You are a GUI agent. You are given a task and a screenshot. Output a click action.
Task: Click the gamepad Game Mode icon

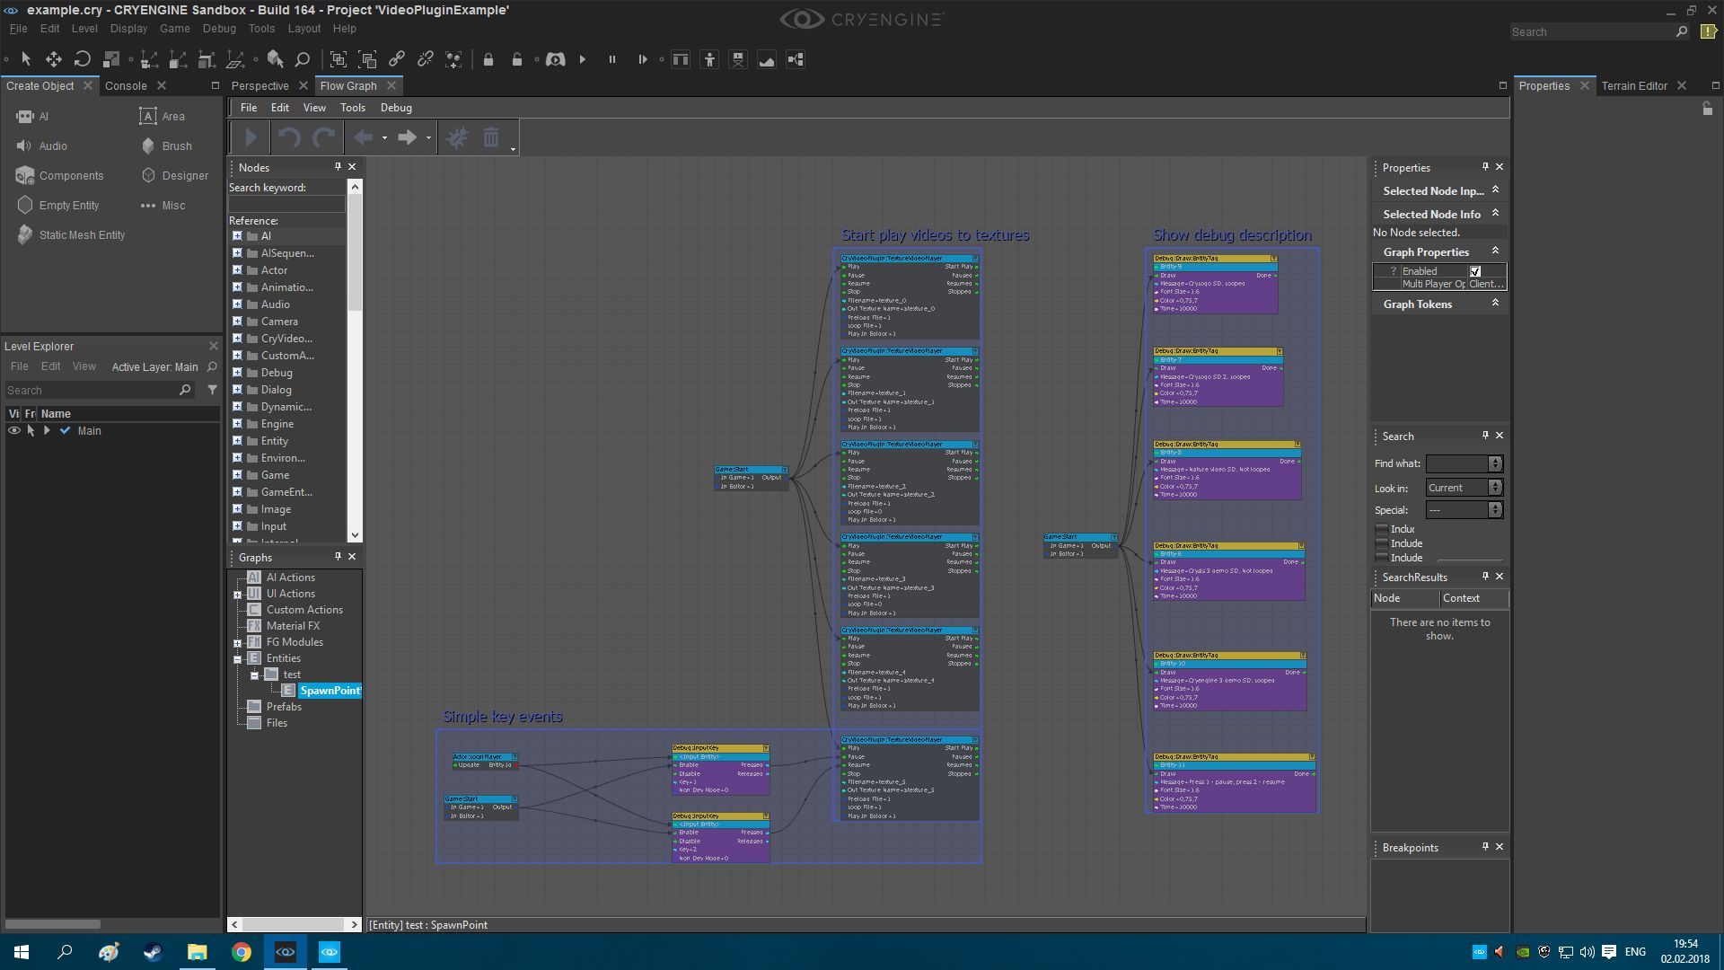pyautogui.click(x=556, y=59)
